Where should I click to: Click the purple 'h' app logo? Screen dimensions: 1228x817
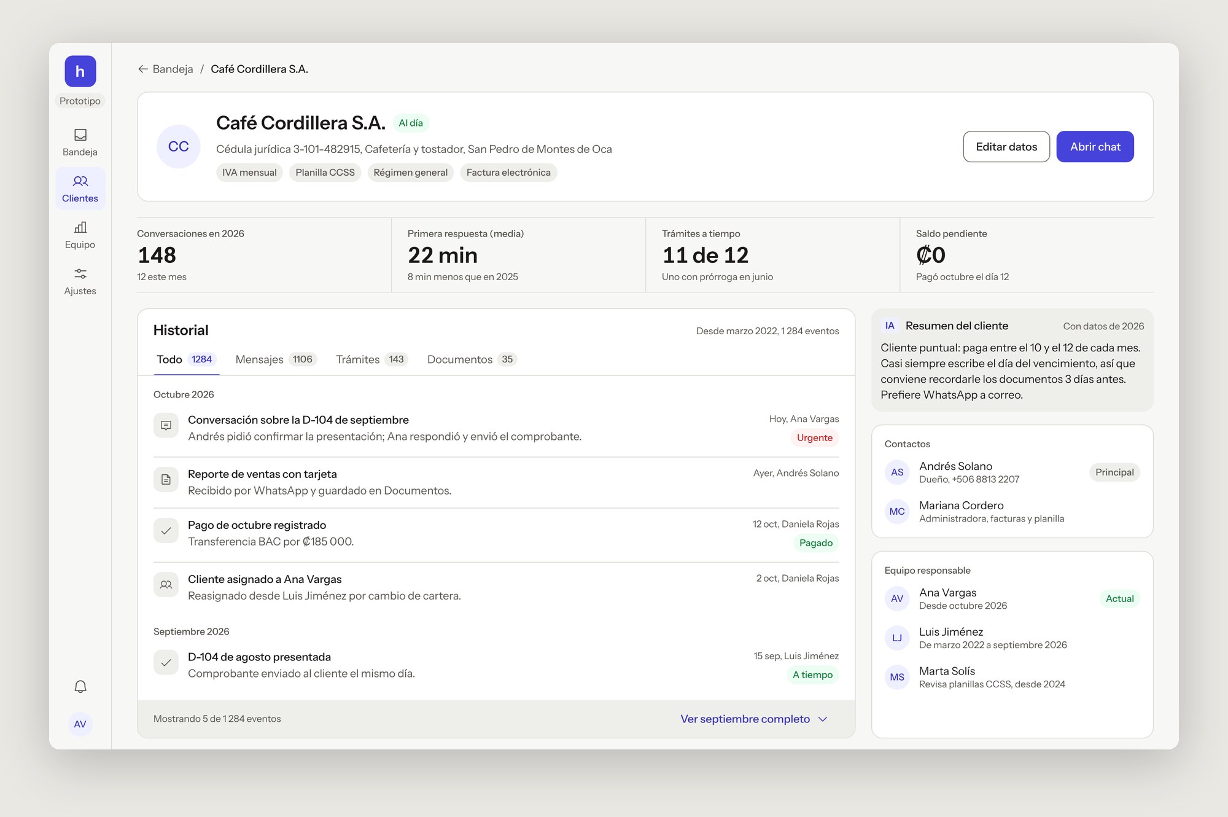(80, 71)
